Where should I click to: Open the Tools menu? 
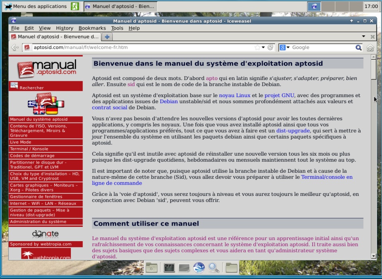pos(117,28)
